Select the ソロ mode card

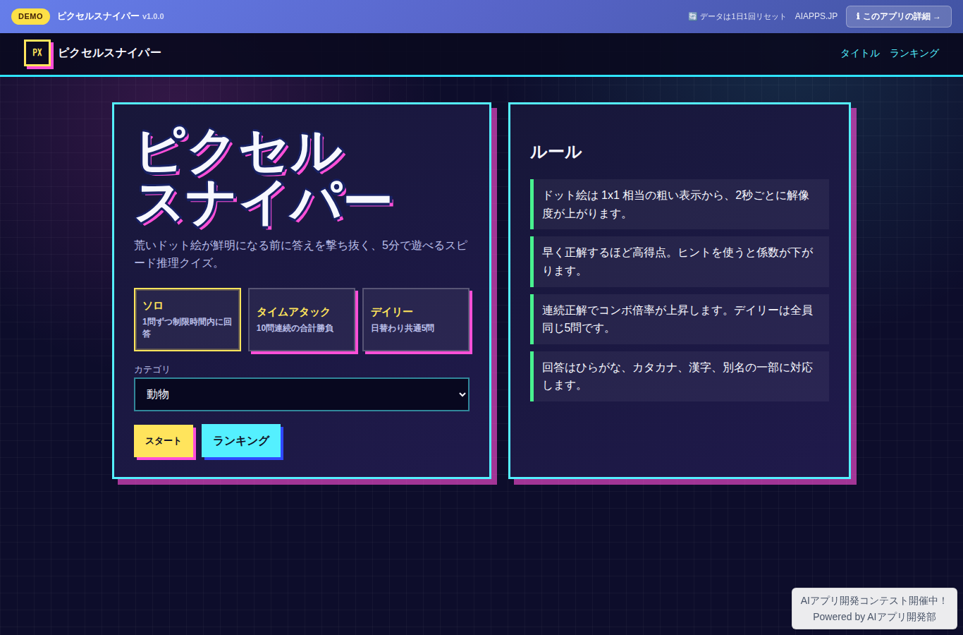(188, 320)
